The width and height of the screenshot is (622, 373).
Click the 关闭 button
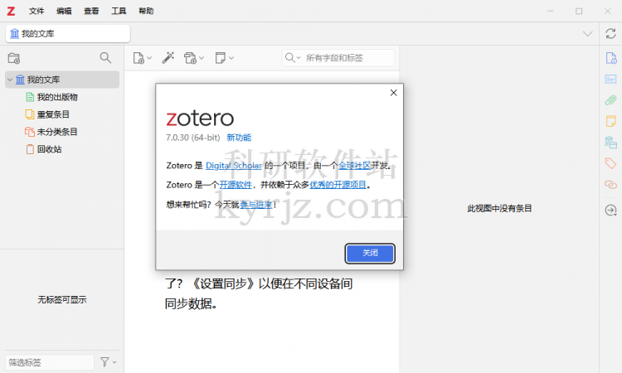(370, 254)
